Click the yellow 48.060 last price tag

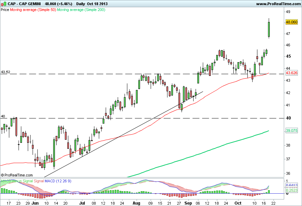(x=292, y=22)
